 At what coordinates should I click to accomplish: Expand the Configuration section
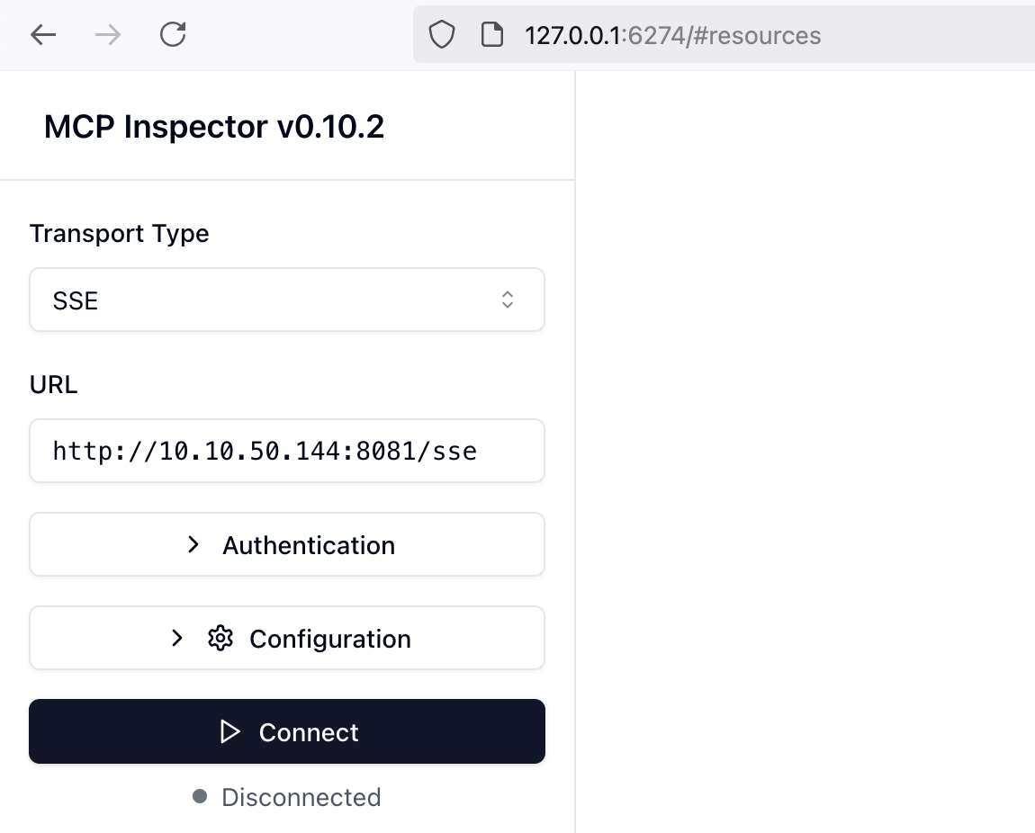tap(287, 639)
